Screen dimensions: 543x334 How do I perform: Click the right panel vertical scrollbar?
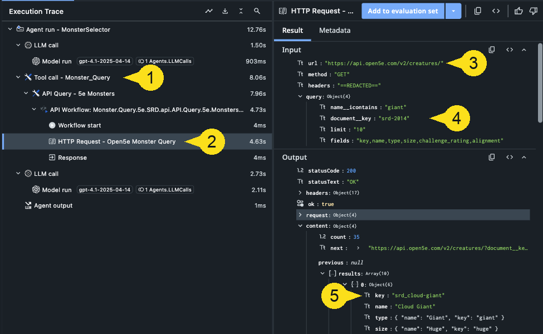pos(540,83)
